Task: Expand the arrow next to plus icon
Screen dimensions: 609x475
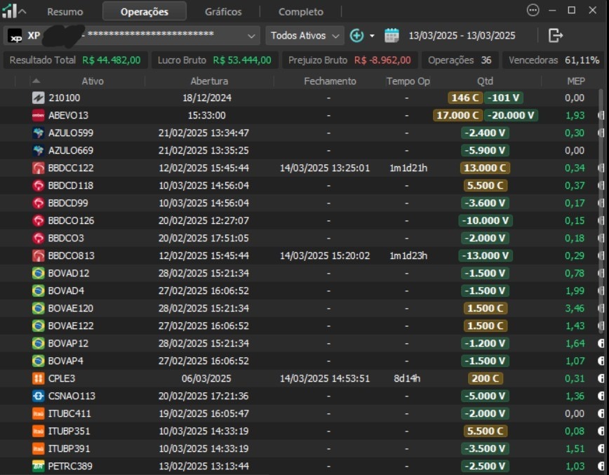Action: (x=372, y=36)
